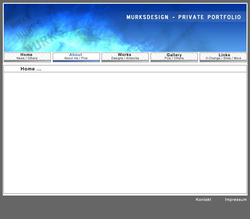Go to the Works section
250x219 pixels.
coord(125,55)
